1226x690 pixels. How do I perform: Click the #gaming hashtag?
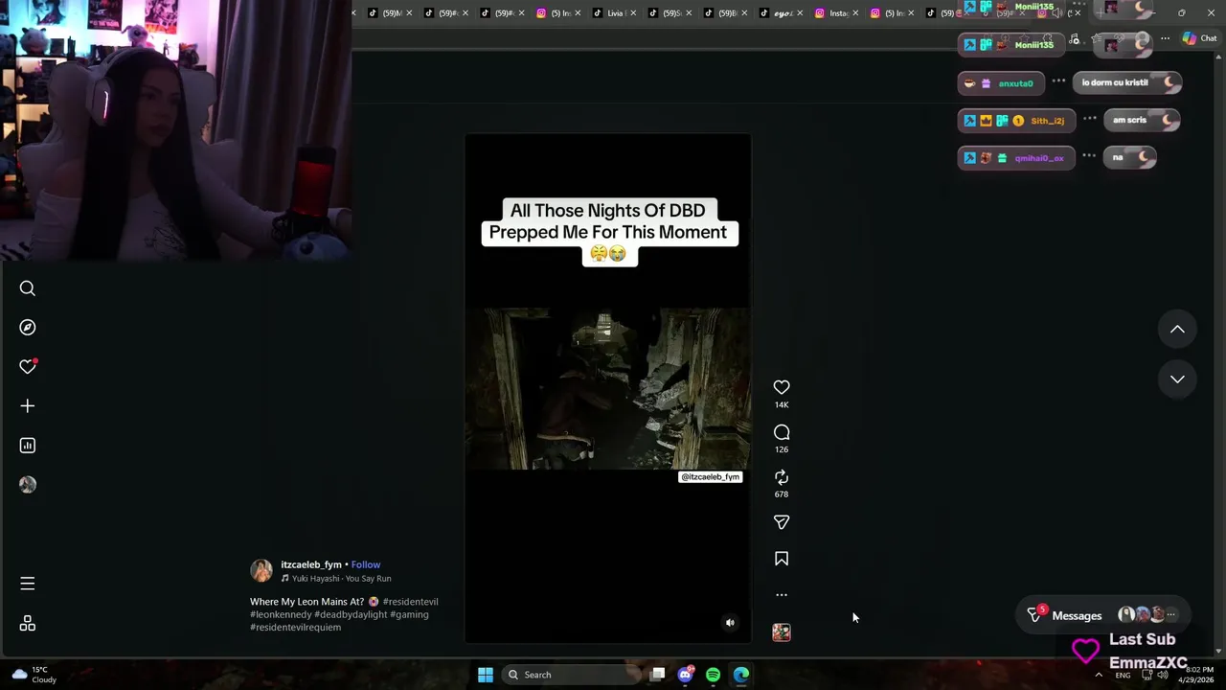[409, 614]
